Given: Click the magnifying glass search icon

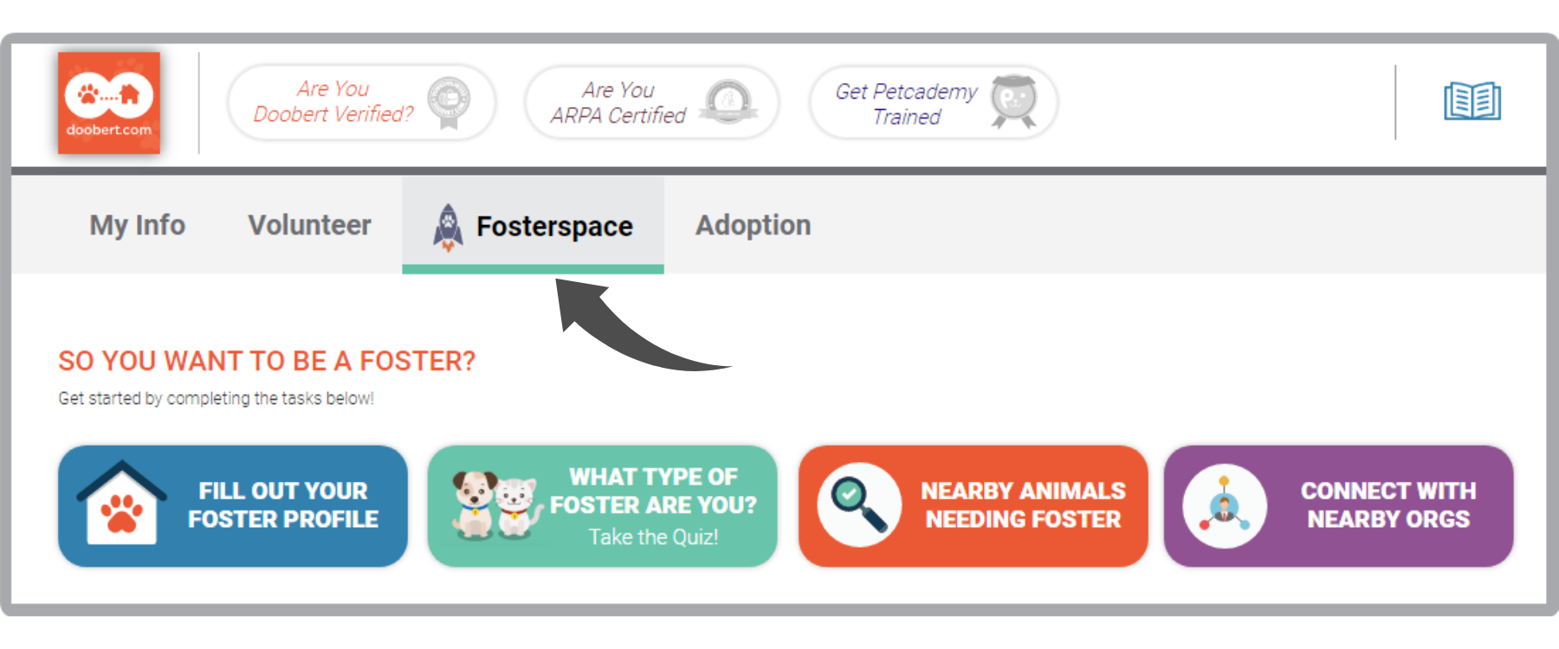Looking at the screenshot, I should [x=859, y=505].
